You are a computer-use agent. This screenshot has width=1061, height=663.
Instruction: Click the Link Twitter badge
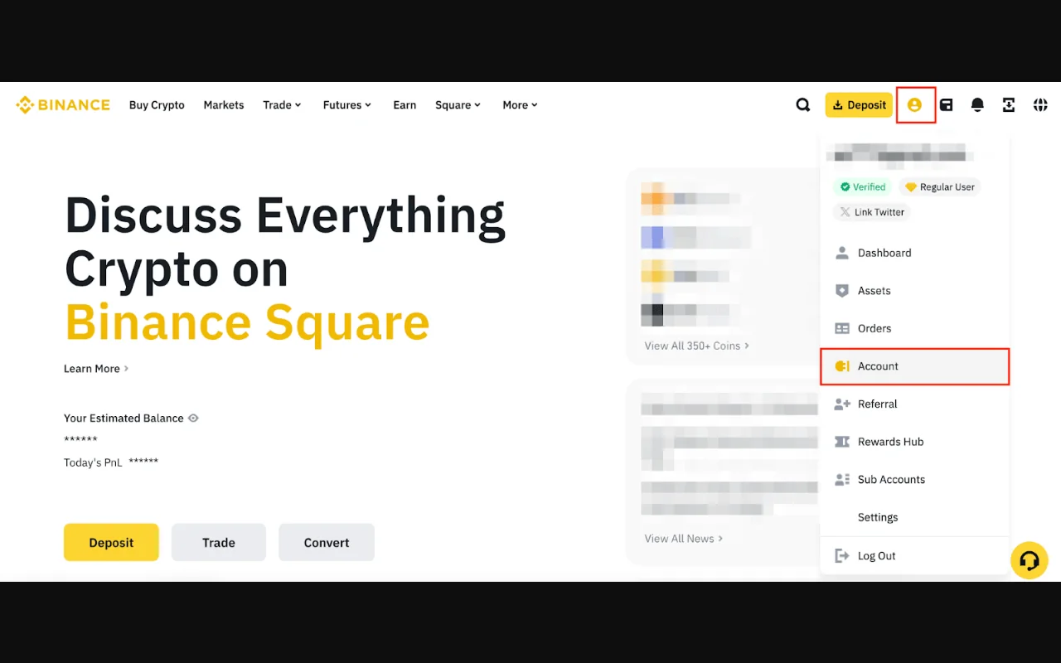tap(871, 212)
